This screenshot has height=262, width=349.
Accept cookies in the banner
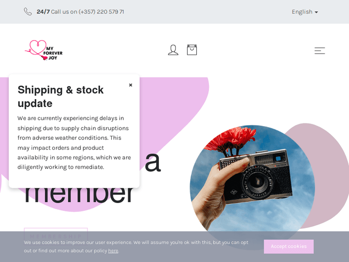click(x=289, y=247)
